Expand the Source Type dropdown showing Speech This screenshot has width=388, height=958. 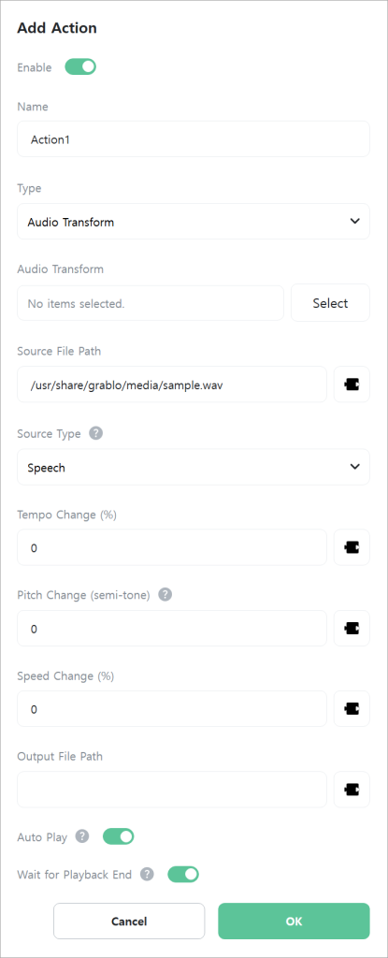pyautogui.click(x=194, y=468)
